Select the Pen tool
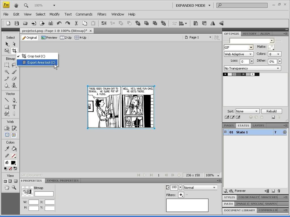Image resolution: width=290 pixels, height=217 pixels. pyautogui.click(x=14, y=100)
